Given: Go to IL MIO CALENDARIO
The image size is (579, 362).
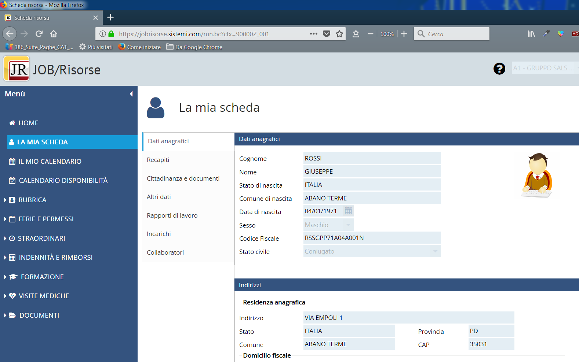Looking at the screenshot, I should (x=50, y=162).
